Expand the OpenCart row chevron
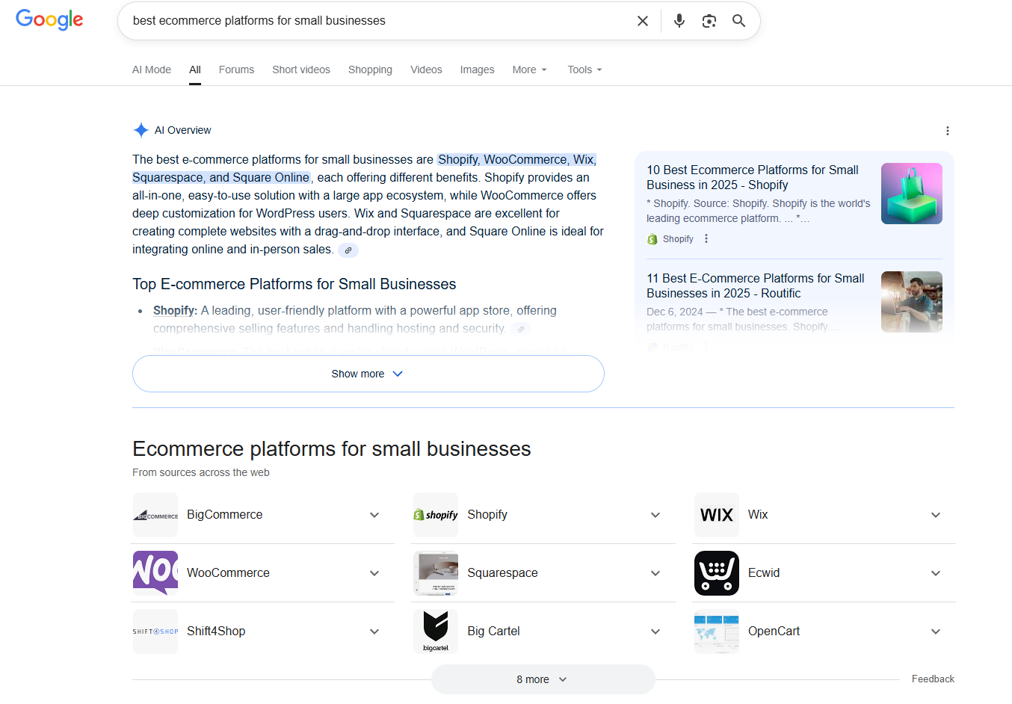Image resolution: width=1012 pixels, height=704 pixels. 936,632
